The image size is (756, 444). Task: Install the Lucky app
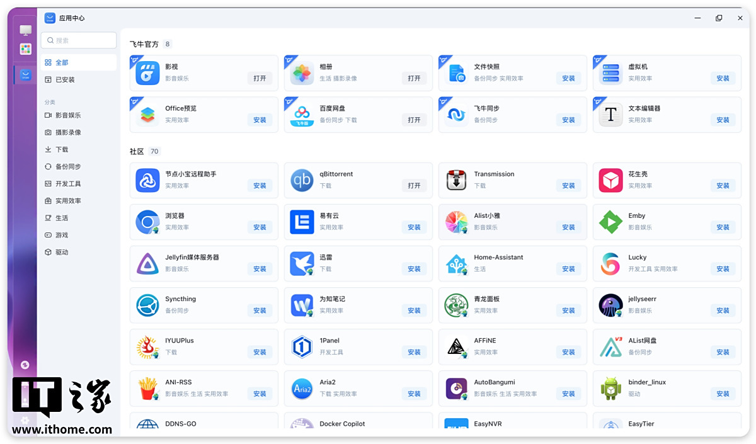[723, 269]
